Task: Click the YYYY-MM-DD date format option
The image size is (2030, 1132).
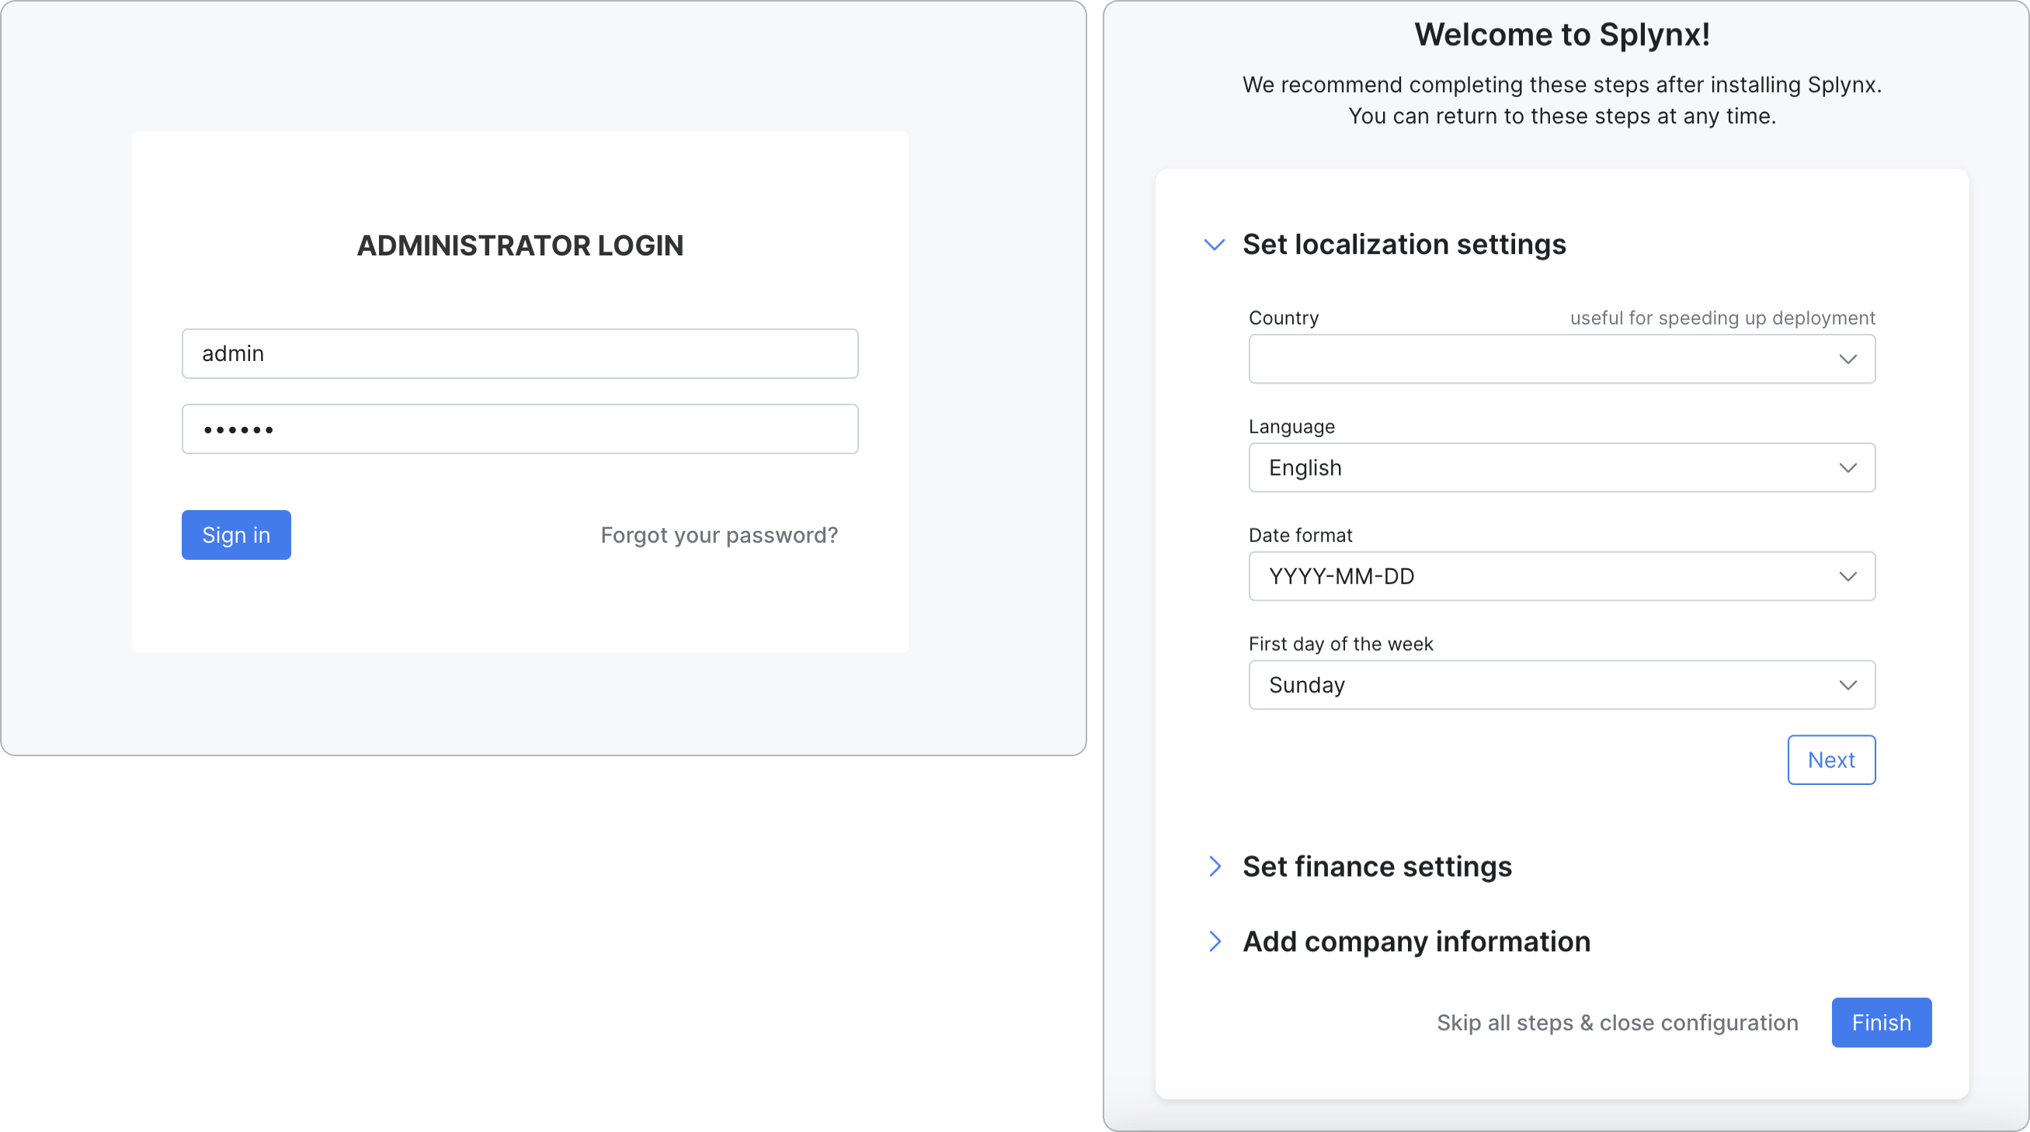Action: 1562,576
